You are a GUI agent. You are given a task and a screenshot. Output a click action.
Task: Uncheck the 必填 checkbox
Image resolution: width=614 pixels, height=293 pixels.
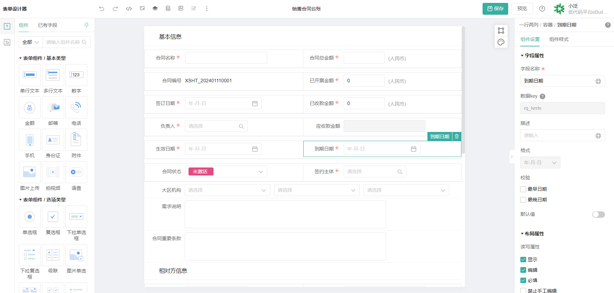pyautogui.click(x=523, y=281)
